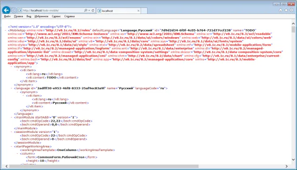Click the horizontal scrollbar right arrow
This screenshot has height=170, width=297.
pyautogui.click(x=287, y=166)
